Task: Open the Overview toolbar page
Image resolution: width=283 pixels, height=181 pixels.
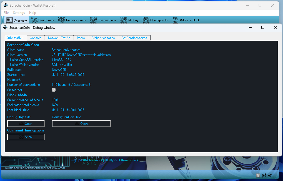Action: click(x=17, y=20)
